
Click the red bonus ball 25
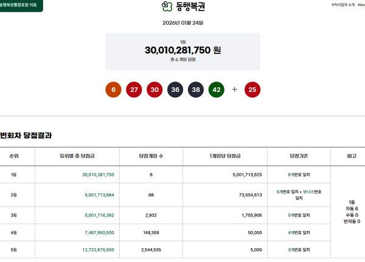pyautogui.click(x=252, y=89)
